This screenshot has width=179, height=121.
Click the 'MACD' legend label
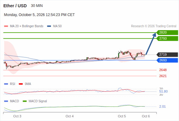(15, 101)
